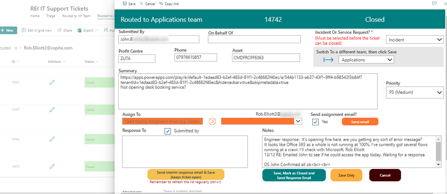The image size is (447, 194).
Task: Click the edit pencil for ticket 14470
Action: click(x=52, y=166)
